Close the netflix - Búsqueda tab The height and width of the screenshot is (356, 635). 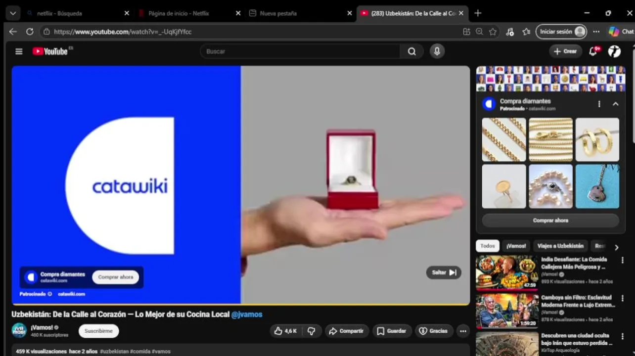pyautogui.click(x=126, y=13)
